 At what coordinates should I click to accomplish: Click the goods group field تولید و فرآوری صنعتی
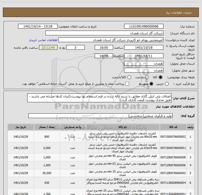tap(100, 116)
